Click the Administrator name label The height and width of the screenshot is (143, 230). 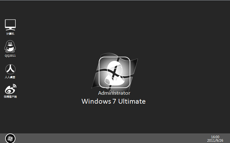pos(114,93)
